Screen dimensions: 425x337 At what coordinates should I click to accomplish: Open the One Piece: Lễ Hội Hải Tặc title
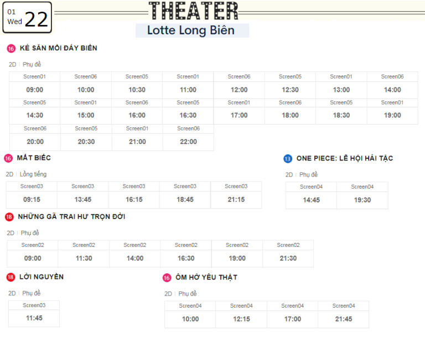pos(344,158)
